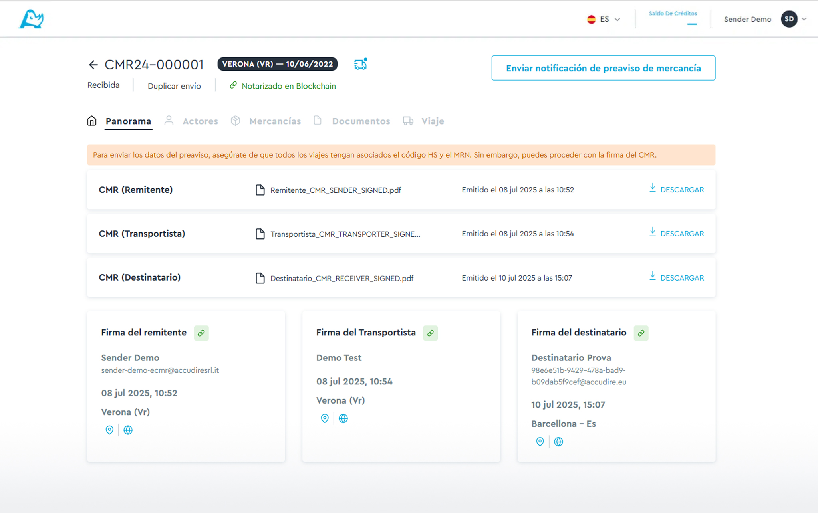
Task: Click map pin icon under Barcellona - Es
Action: (x=540, y=442)
